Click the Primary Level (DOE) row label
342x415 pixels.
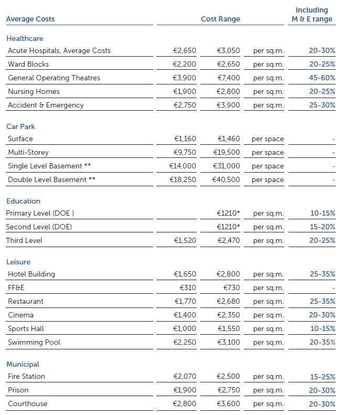40,214
